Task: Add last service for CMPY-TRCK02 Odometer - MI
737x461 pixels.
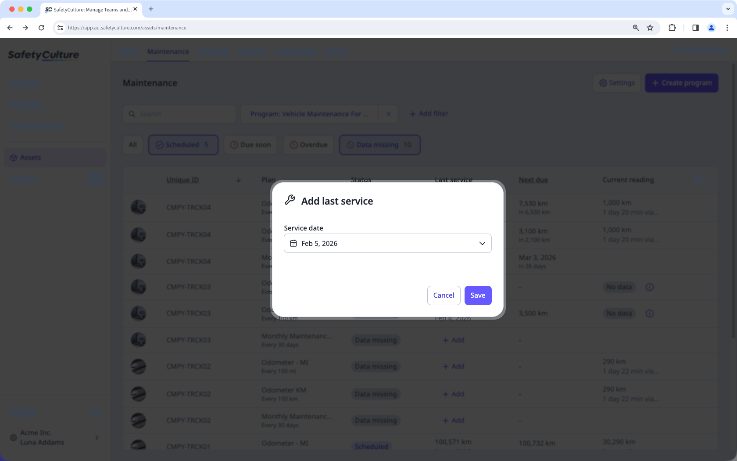Action: tap(453, 367)
